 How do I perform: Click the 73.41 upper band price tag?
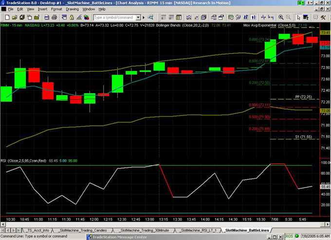point(325,33)
